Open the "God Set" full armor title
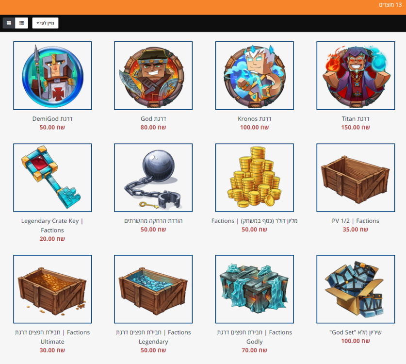This screenshot has width=406, height=364. coord(356,332)
